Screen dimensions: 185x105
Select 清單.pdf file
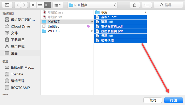click(x=120, y=22)
